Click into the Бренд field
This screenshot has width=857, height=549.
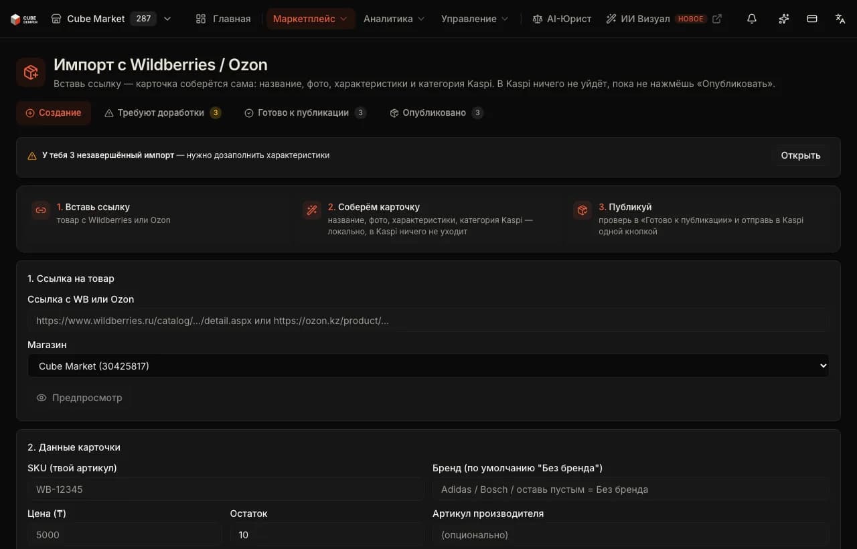(631, 489)
